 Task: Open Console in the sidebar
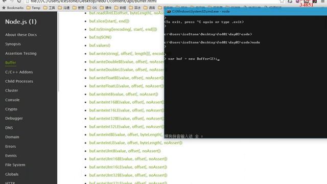tap(12, 100)
